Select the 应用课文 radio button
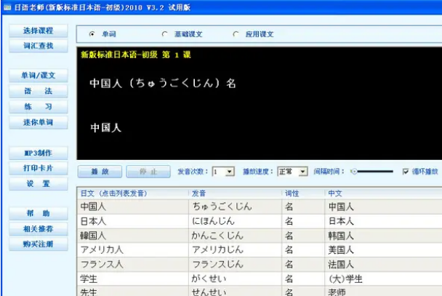Viewport: 442px width, 296px height. 236,34
